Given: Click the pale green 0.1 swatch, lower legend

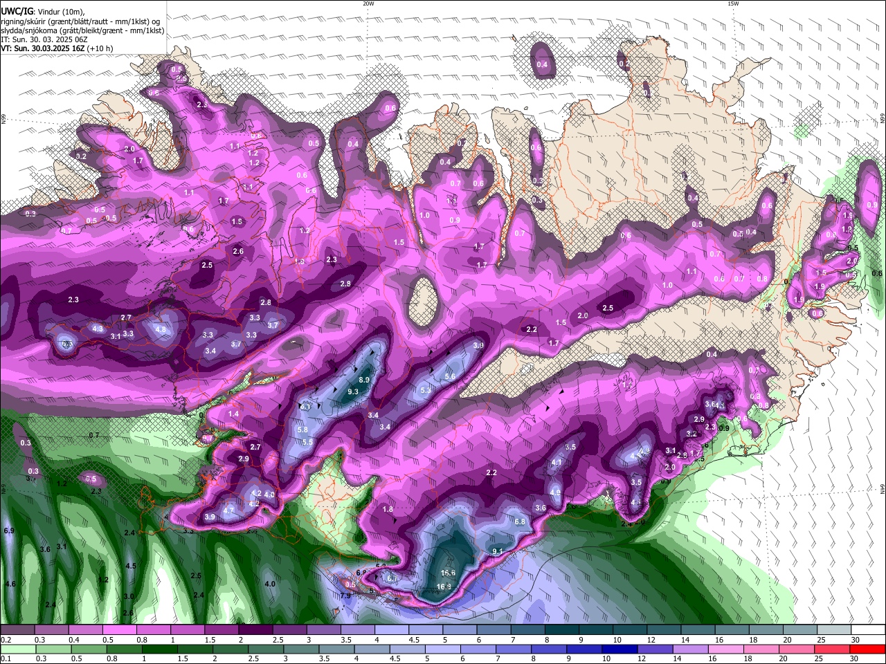Looking at the screenshot, I should pos(18,649).
